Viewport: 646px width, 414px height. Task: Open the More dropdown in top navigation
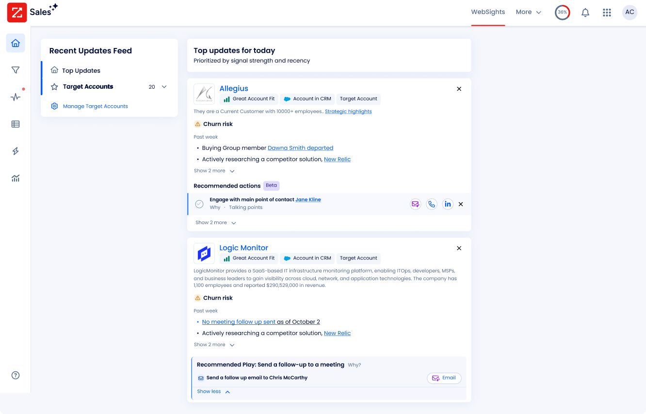[529, 12]
